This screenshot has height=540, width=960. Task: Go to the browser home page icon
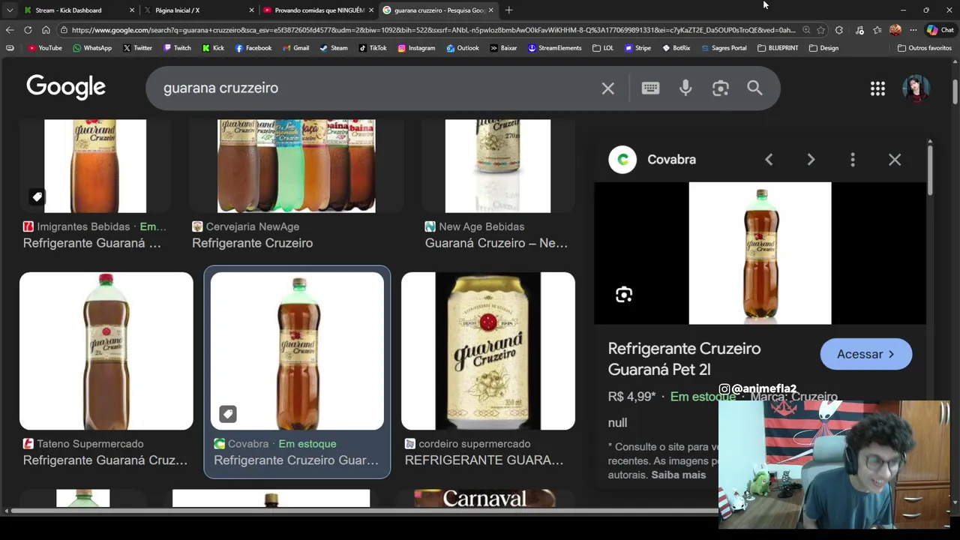[46, 30]
